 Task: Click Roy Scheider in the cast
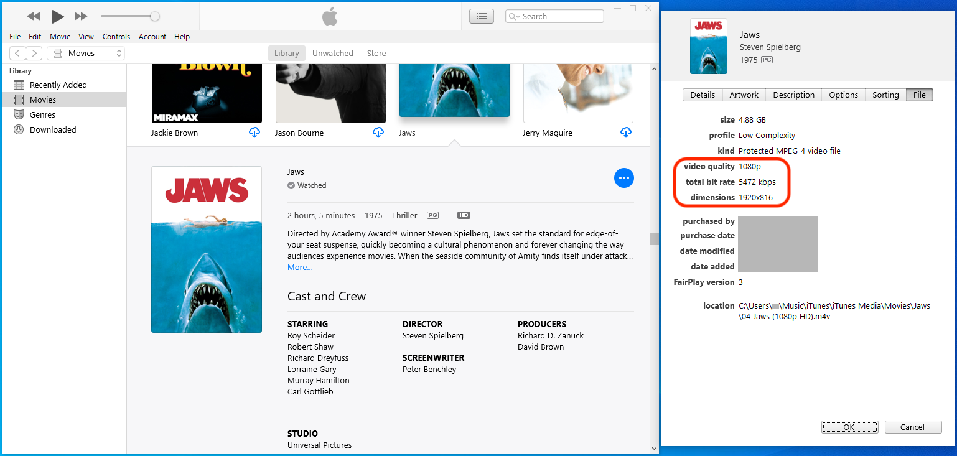pos(311,336)
